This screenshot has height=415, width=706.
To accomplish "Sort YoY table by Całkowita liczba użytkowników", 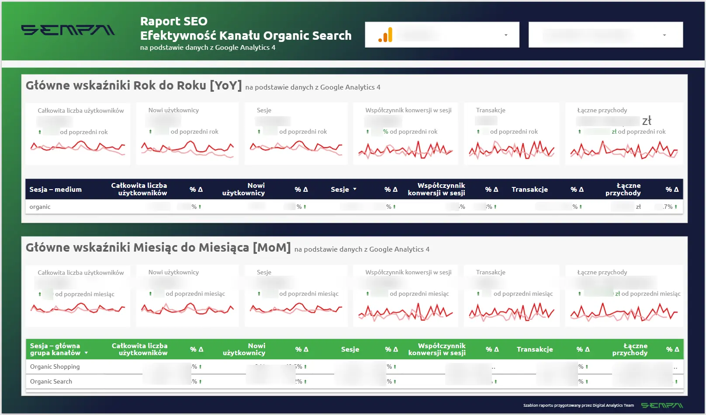I will pos(139,189).
